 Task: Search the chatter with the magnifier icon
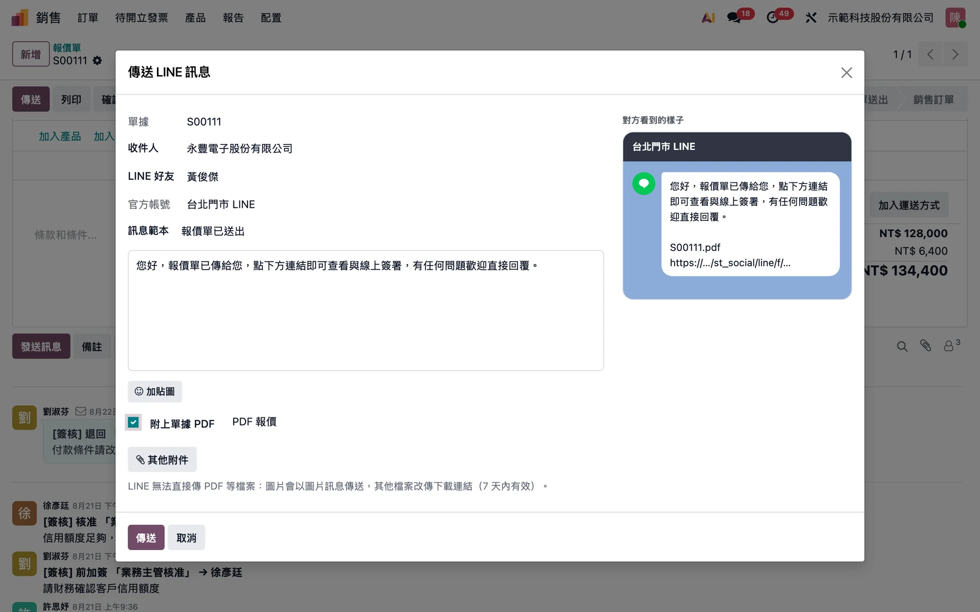(902, 346)
